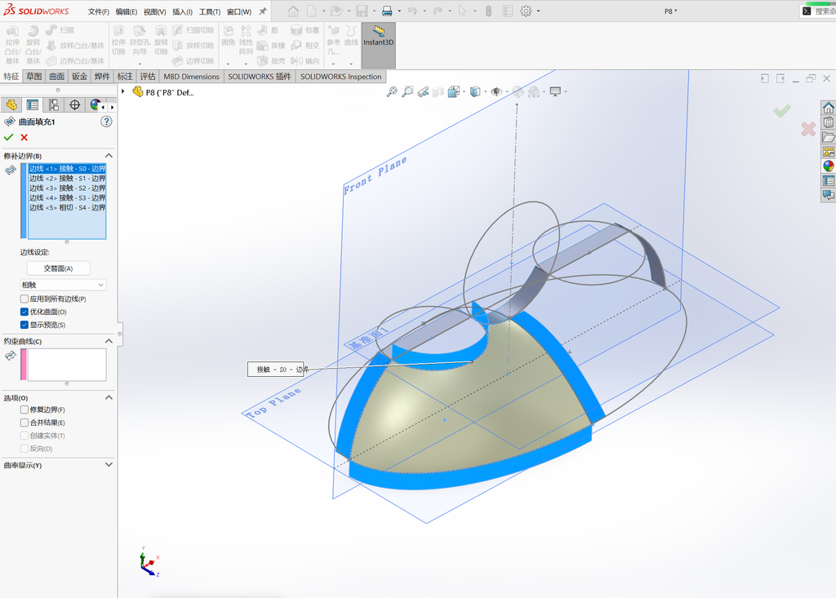This screenshot has width=836, height=598.
Task: Activate the Zoom to Area tool
Action: tap(407, 91)
